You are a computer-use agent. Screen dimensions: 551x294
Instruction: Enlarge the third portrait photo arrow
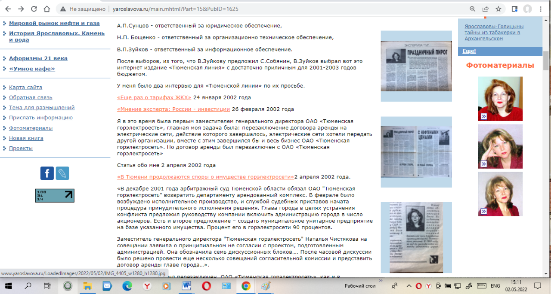[484, 211]
